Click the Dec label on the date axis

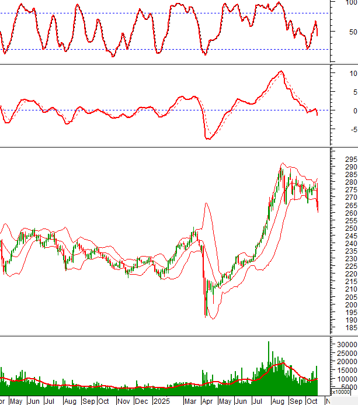[x=141, y=401]
